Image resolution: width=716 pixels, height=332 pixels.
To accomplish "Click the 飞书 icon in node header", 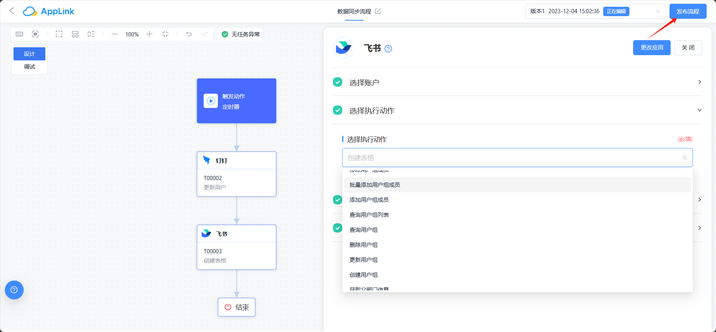I will (207, 233).
